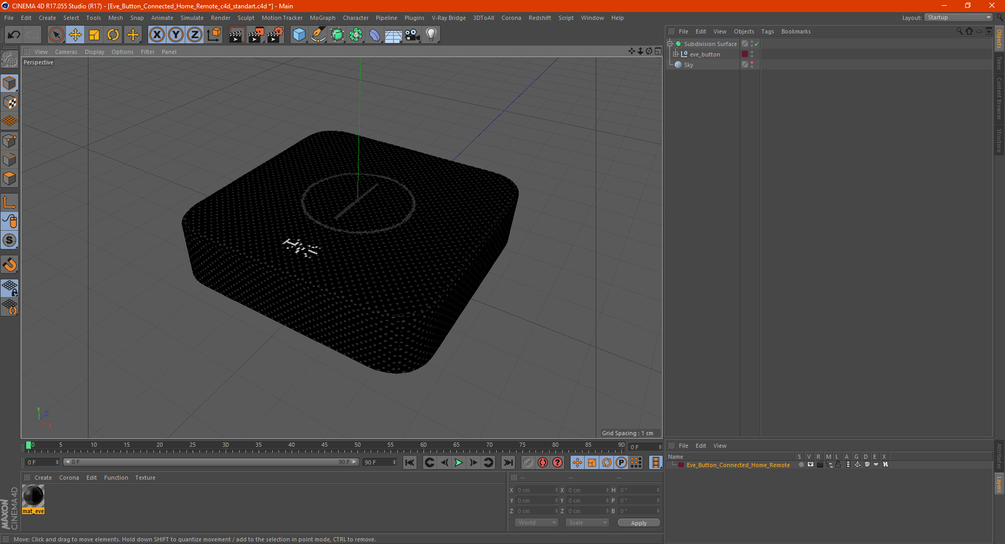
Task: Open the Render menu
Action: coord(220,18)
